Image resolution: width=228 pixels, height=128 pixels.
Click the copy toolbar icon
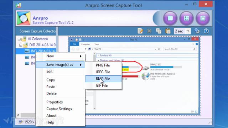(159, 31)
